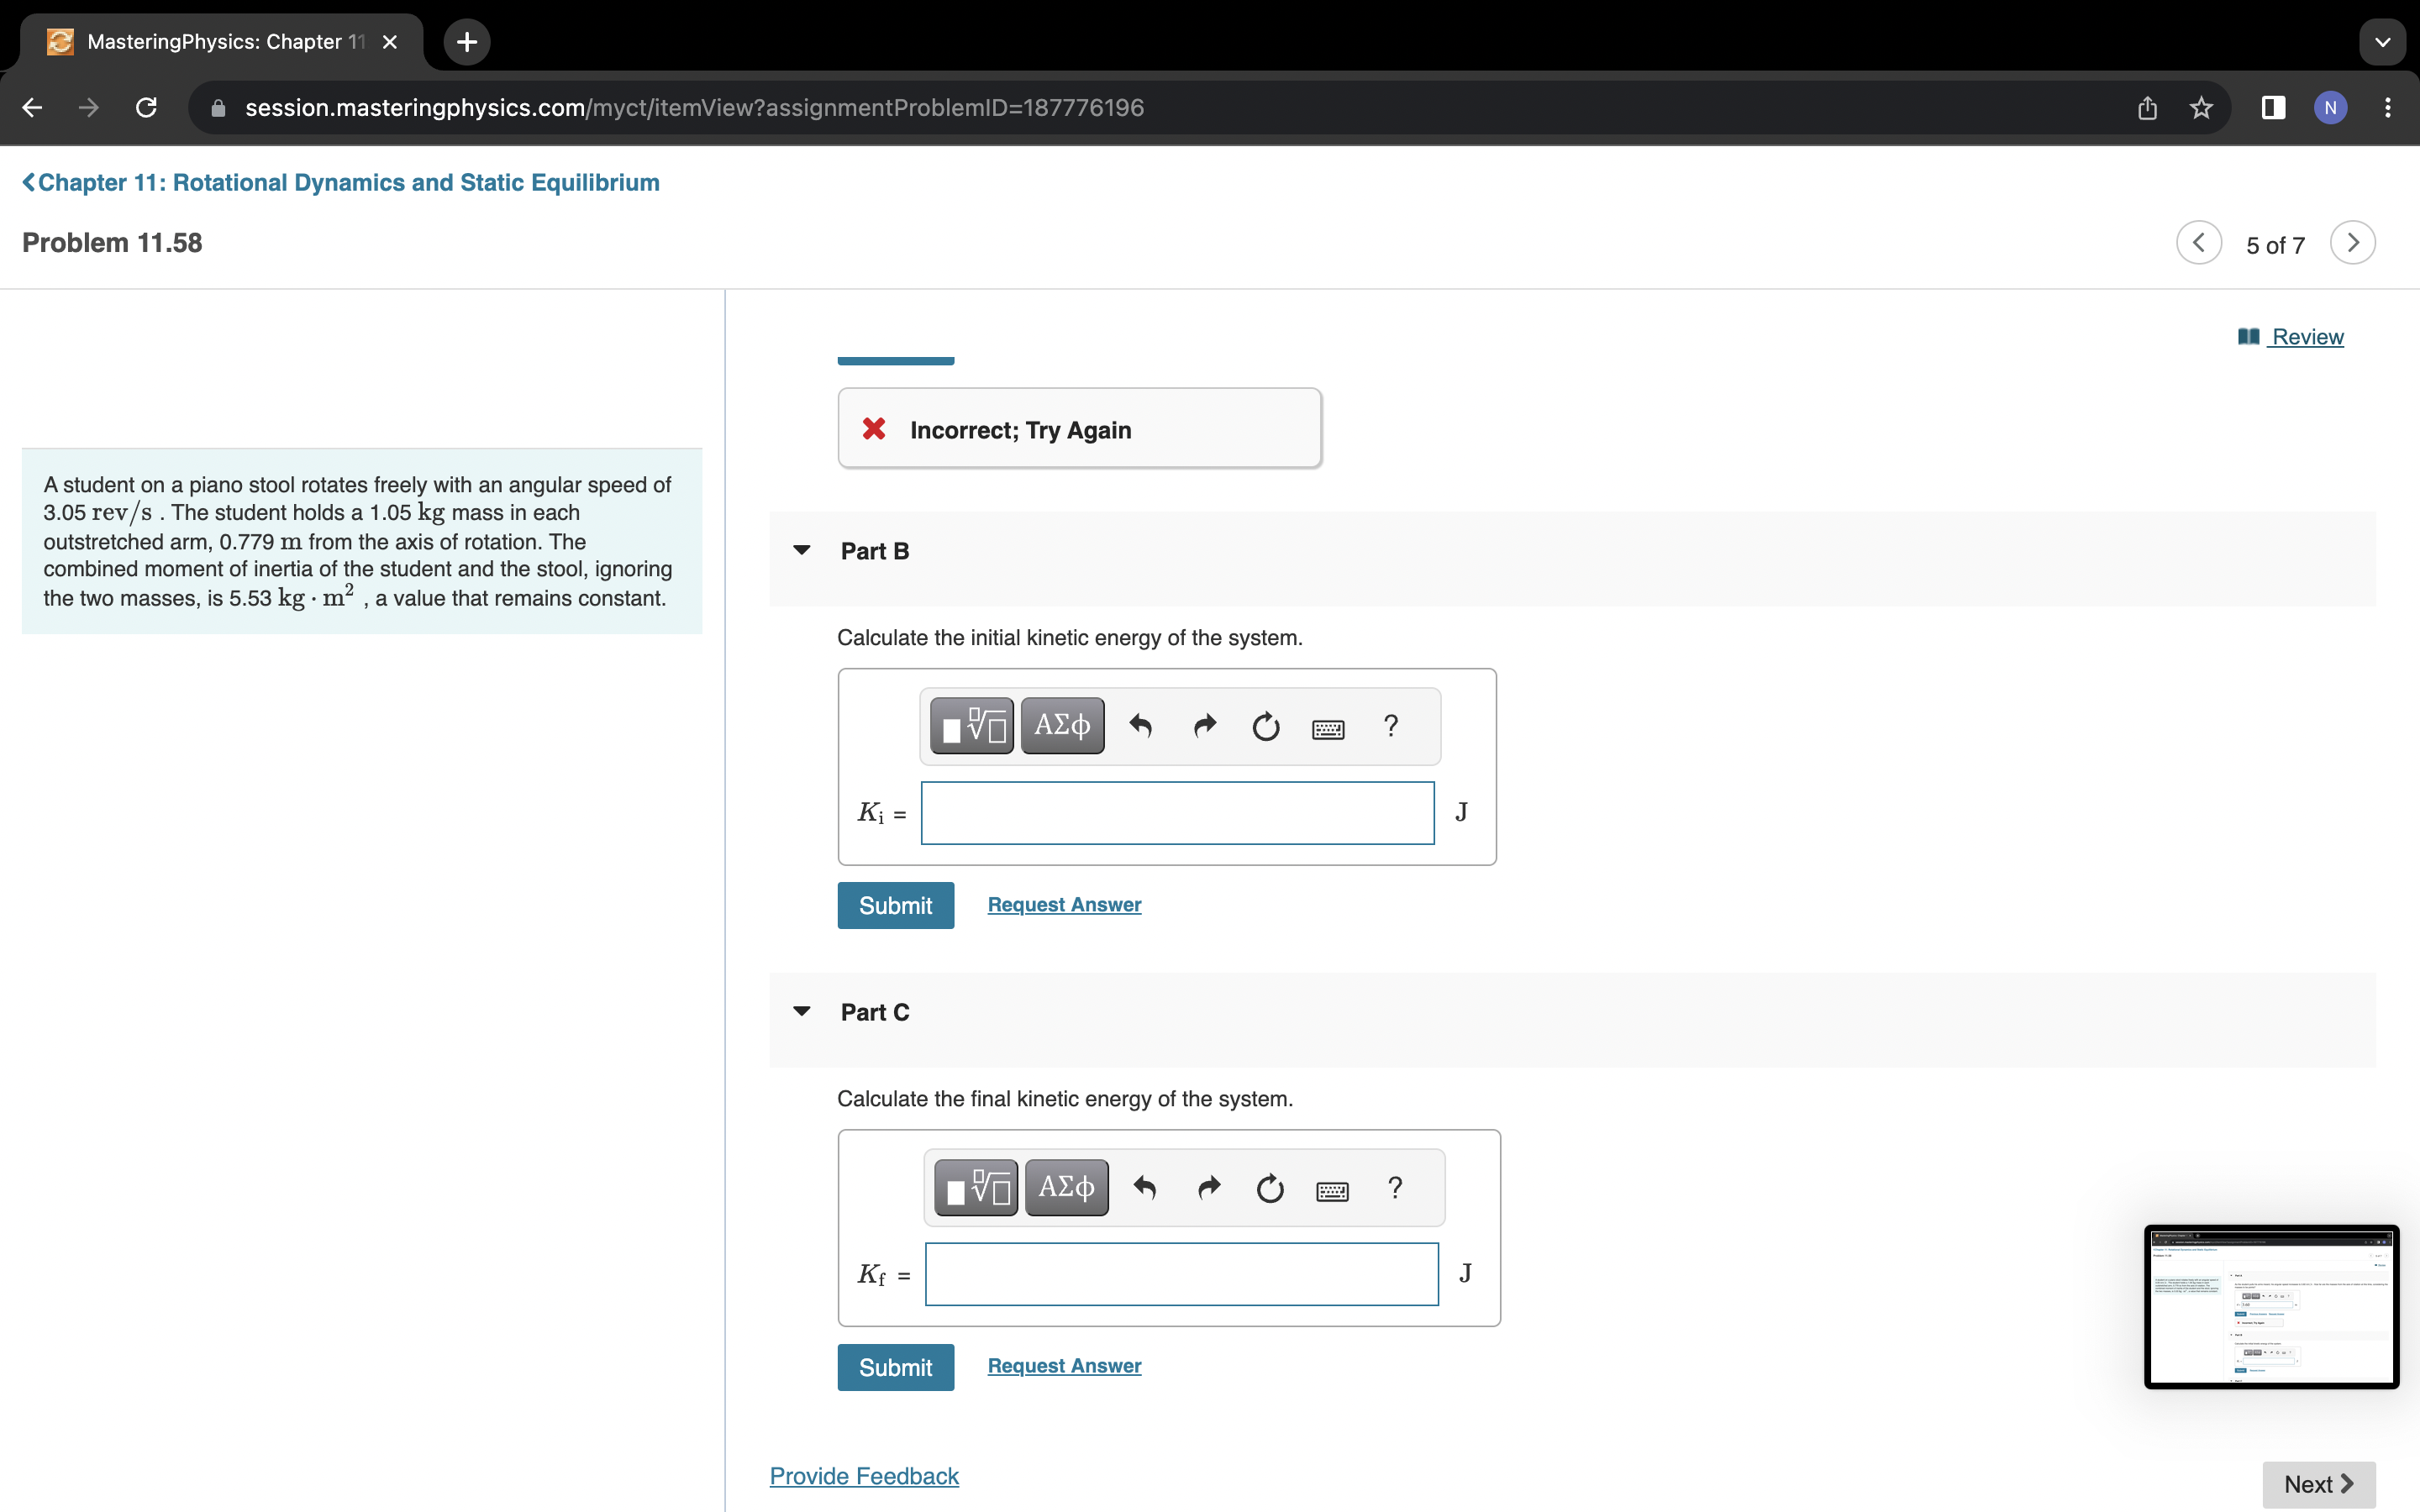2420x1512 pixels.
Task: Open keyboard shortcuts icon in Part C toolbar
Action: click(1332, 1190)
